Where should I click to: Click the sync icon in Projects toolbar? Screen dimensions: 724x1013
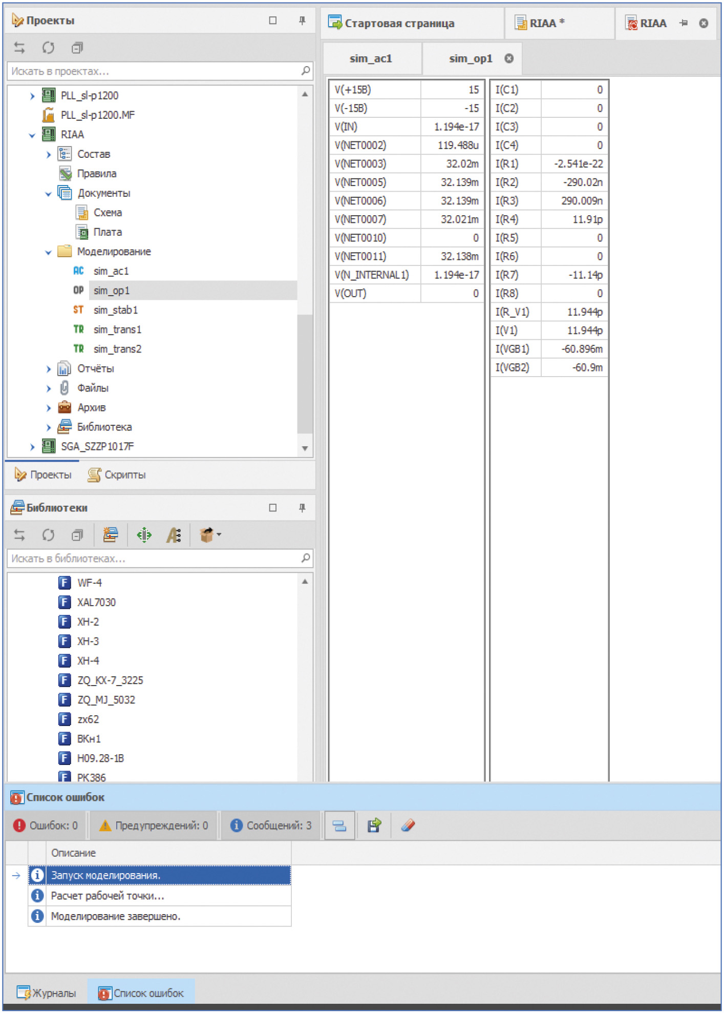pyautogui.click(x=19, y=48)
